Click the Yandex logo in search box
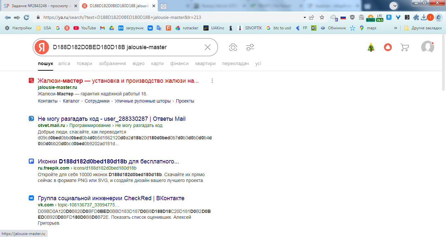 [41, 47]
